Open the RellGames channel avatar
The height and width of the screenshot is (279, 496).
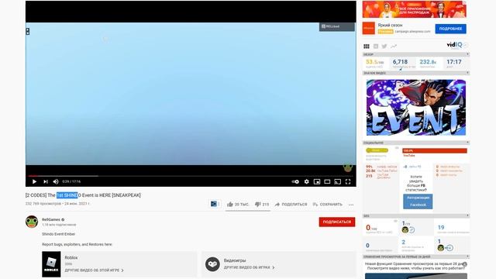click(32, 222)
